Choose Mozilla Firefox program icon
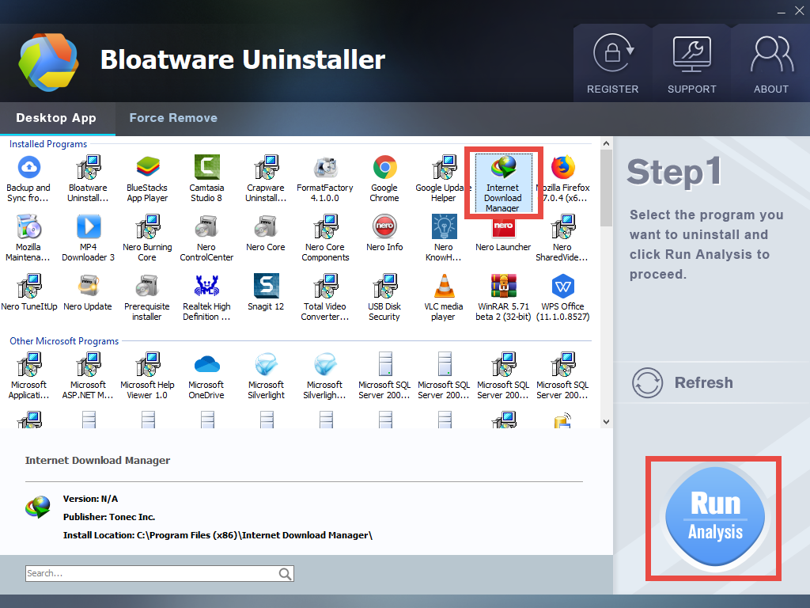This screenshot has height=608, width=810. click(x=563, y=167)
